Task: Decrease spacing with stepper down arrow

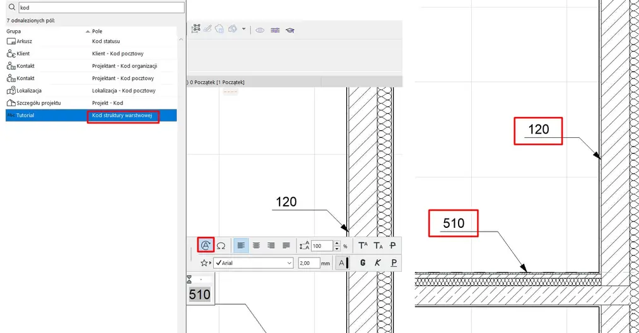Action: [337, 248]
